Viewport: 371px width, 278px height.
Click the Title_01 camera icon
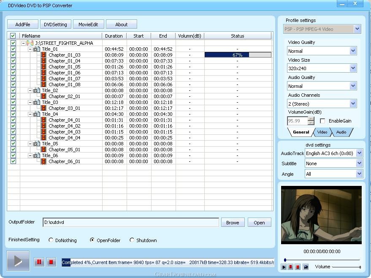(x=37, y=49)
